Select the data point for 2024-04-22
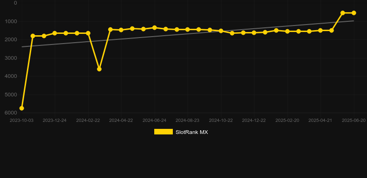The height and width of the screenshot is (178, 367). 121,30
